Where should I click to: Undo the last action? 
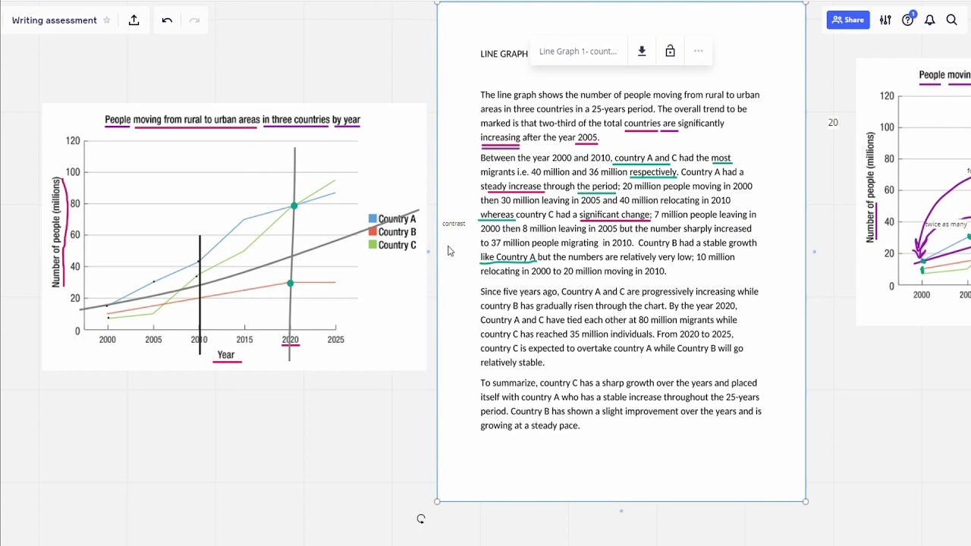(167, 20)
